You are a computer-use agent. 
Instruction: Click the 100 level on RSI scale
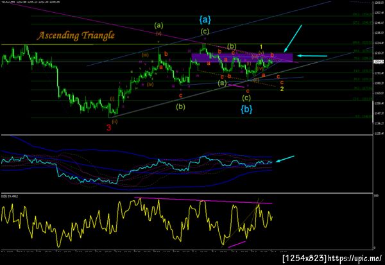point(375,196)
